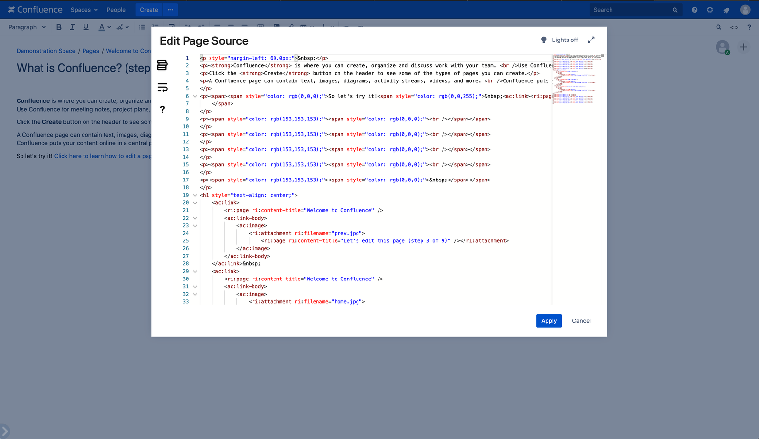Click "Let's edit this page" title on line 25
The width and height of the screenshot is (759, 439).
396,241
